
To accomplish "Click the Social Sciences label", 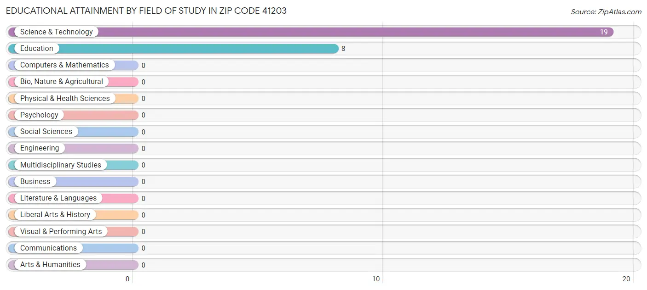I will (46, 132).
